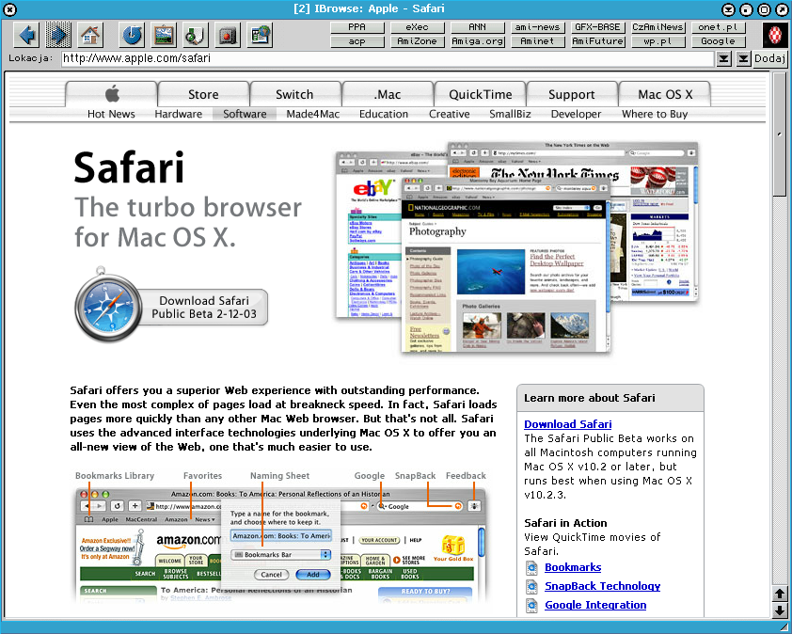792x634 pixels.
Task: Open the .Mac tab
Action: click(388, 94)
